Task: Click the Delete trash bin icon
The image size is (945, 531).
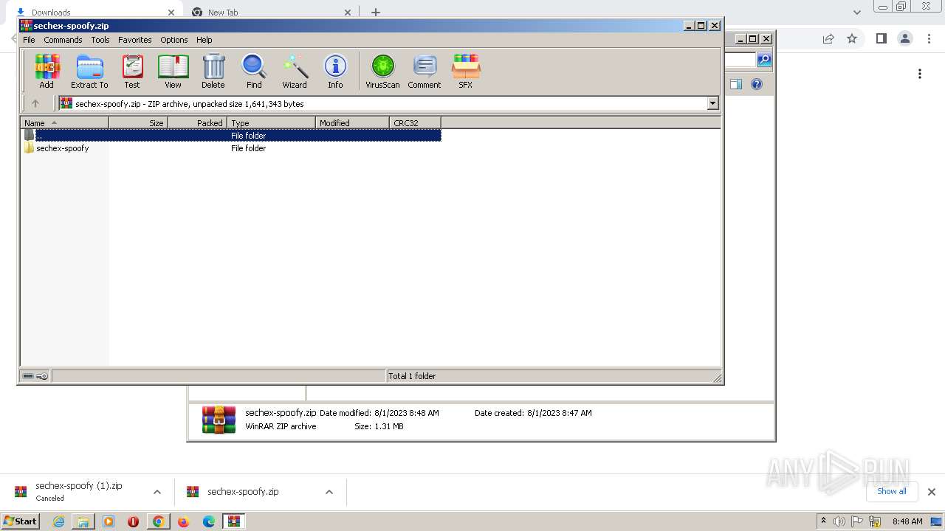Action: pyautogui.click(x=213, y=72)
